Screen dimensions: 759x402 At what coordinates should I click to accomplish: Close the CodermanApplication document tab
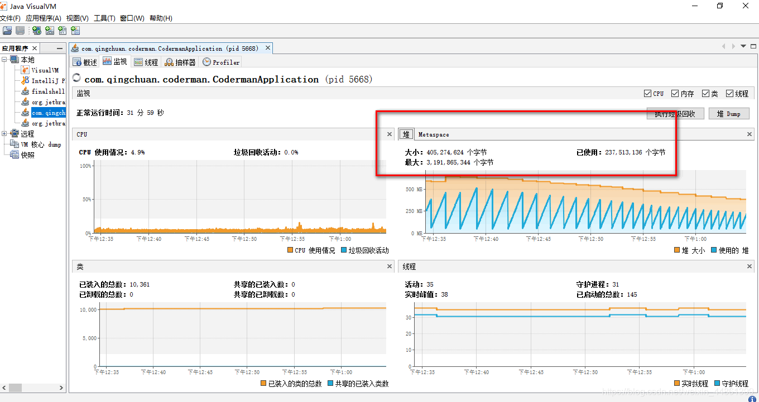[x=268, y=48]
